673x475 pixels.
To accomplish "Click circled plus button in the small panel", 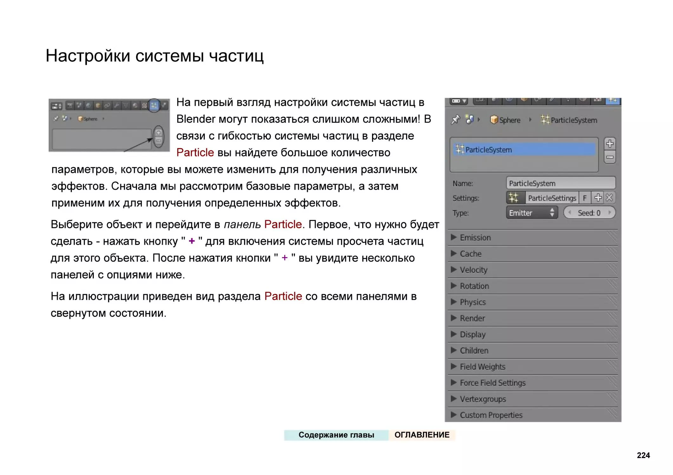I will point(159,133).
